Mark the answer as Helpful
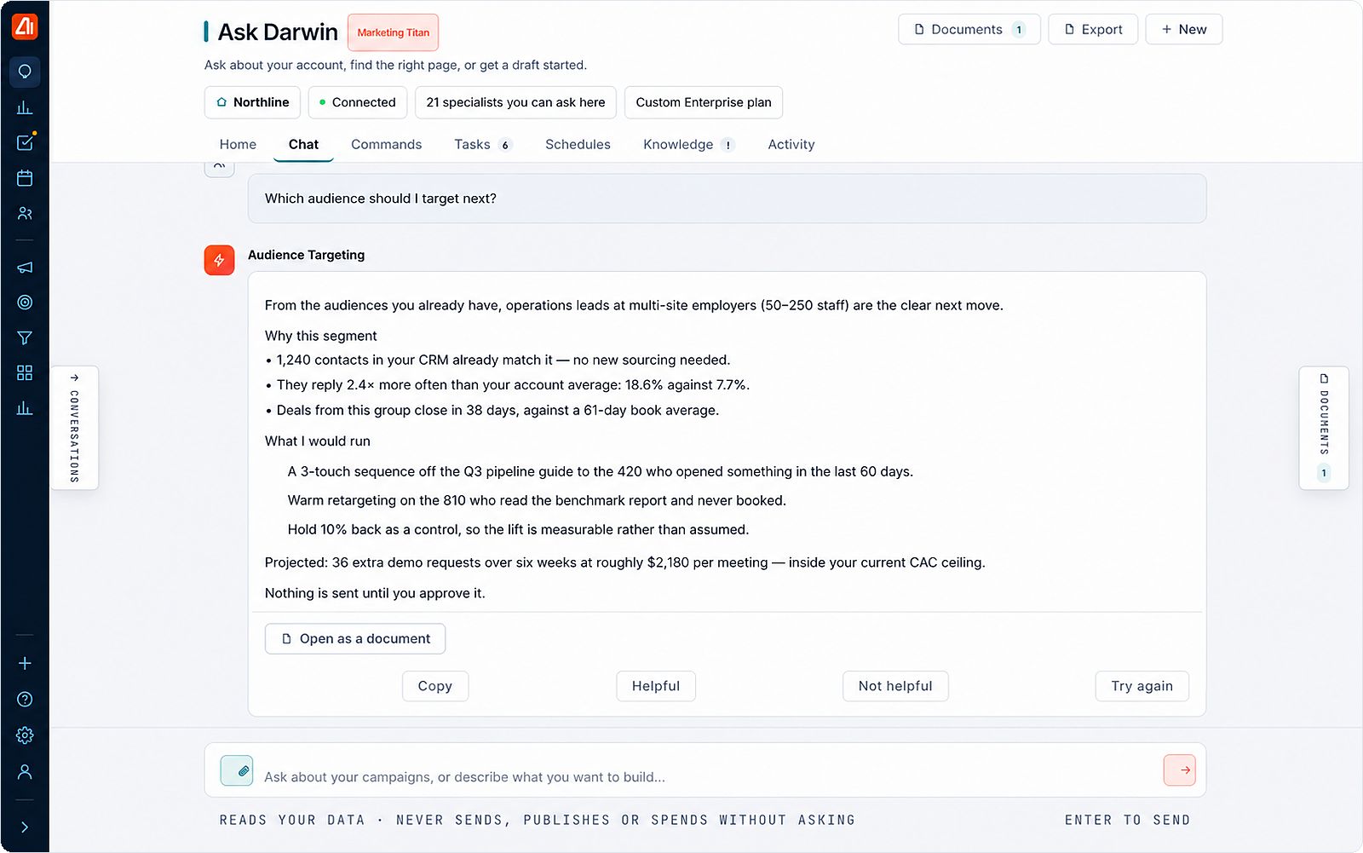 point(656,686)
